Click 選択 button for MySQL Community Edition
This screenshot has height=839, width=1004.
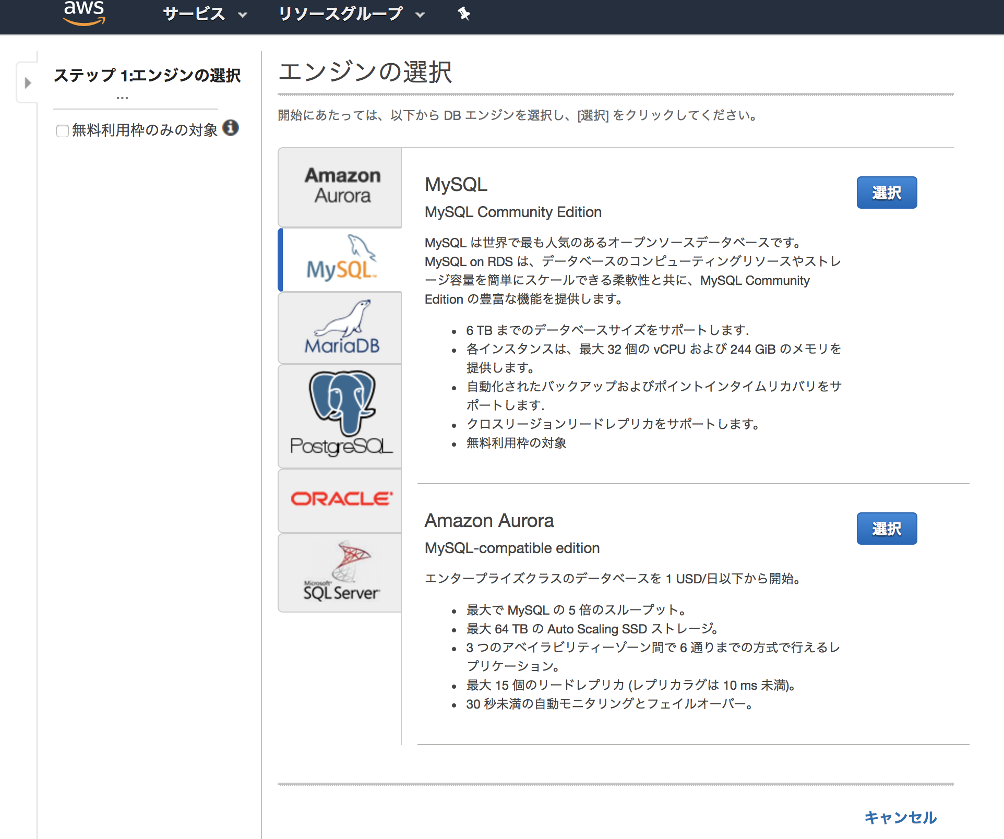887,193
